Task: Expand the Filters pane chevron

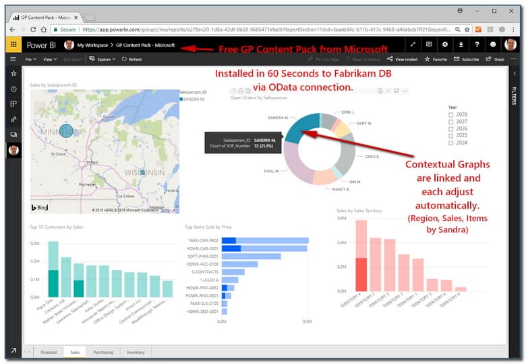Action: pos(515,73)
